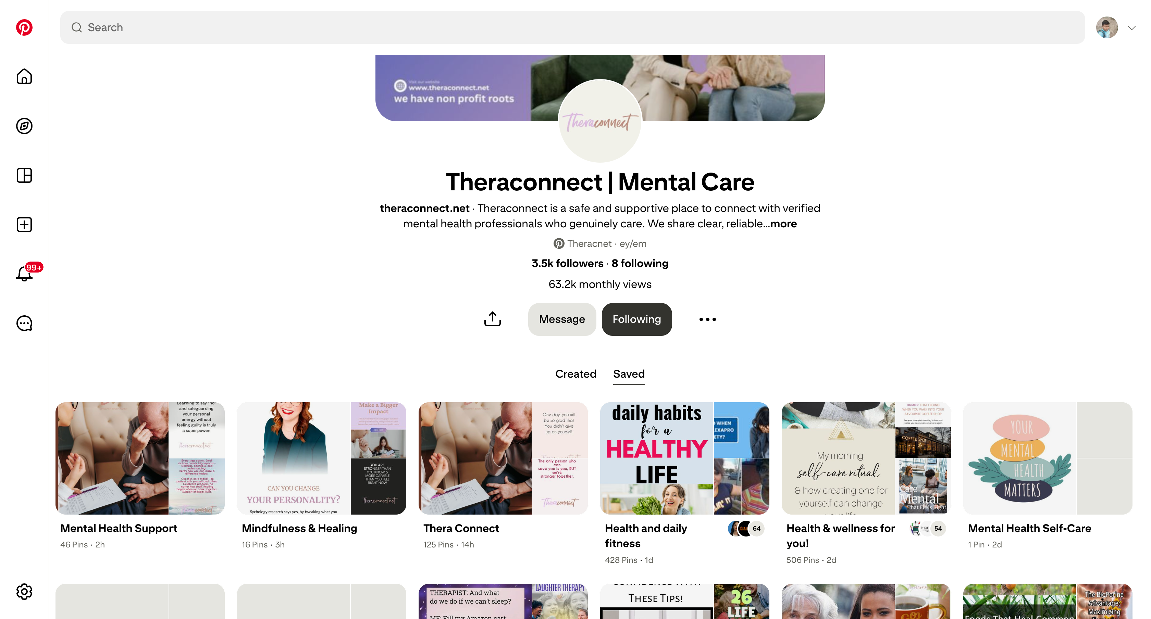The image size is (1151, 619).
Task: Open the boards layout icon in sidebar
Action: (24, 175)
